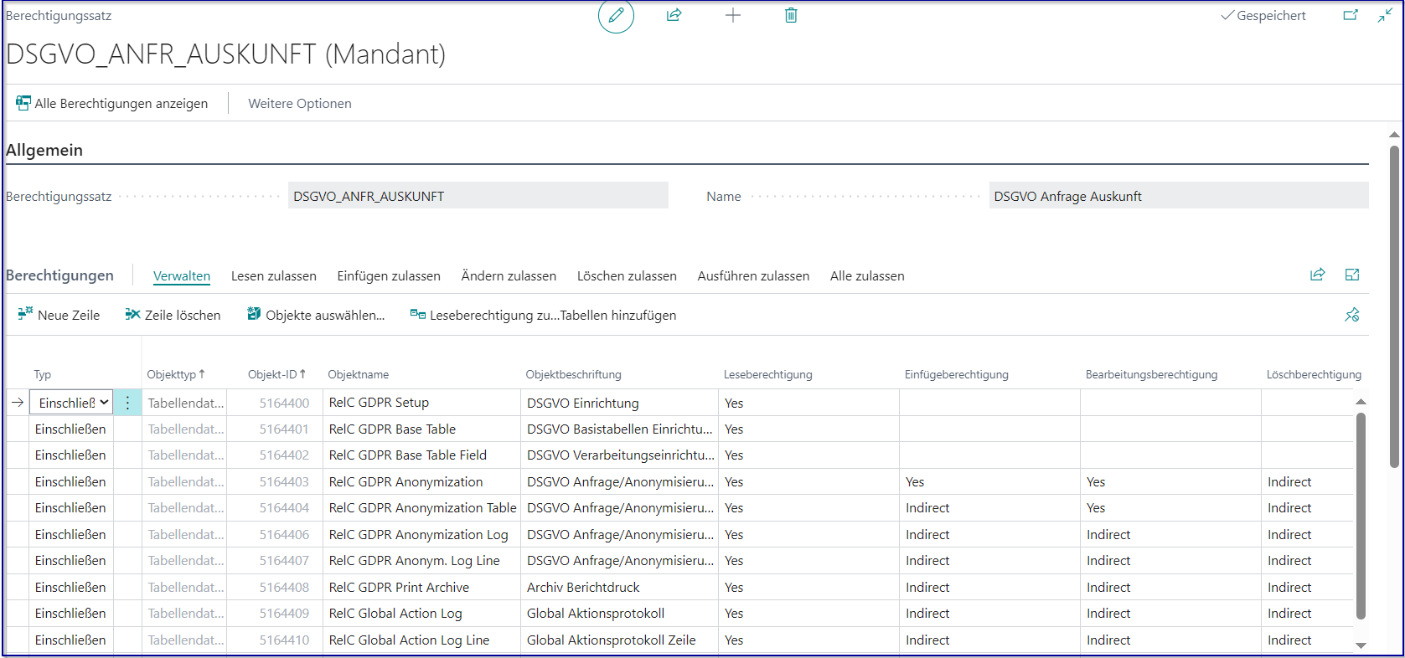Open page in new window icon
This screenshot has width=1405, height=658.
[1351, 16]
